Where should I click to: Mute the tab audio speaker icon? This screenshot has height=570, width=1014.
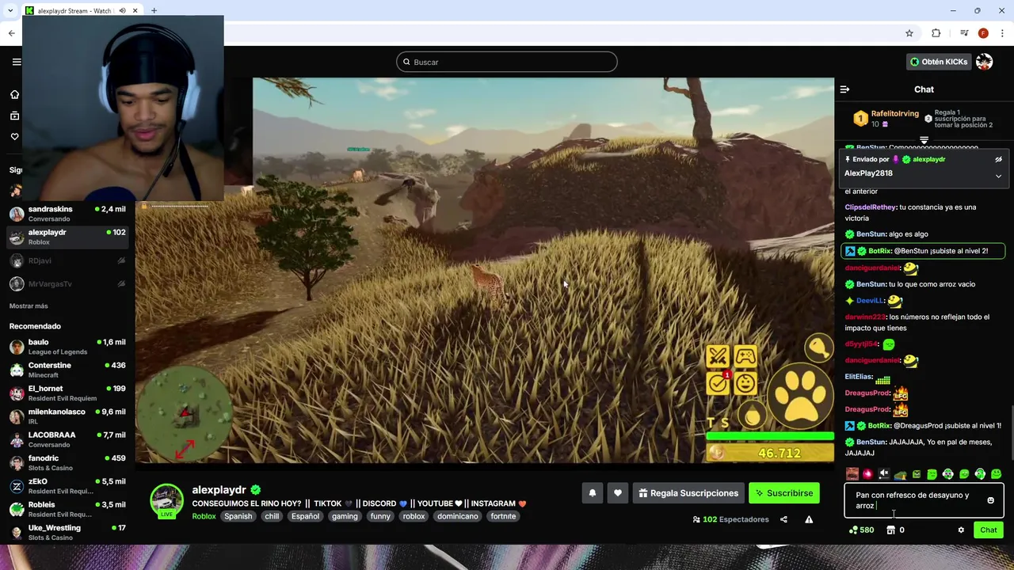click(x=122, y=11)
